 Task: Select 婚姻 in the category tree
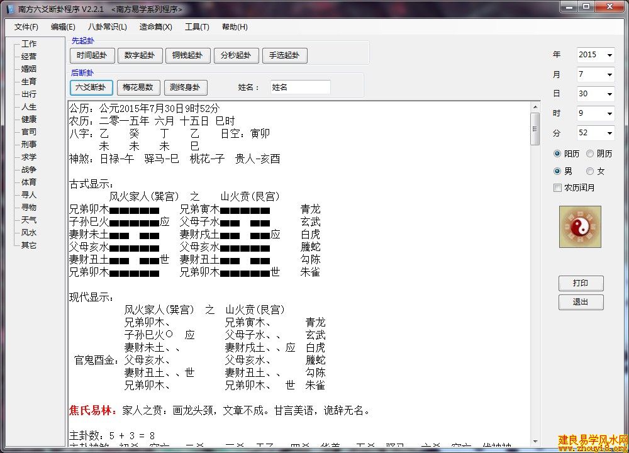coord(29,69)
